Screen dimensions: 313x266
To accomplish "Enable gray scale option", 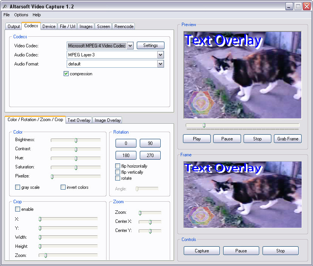I will [17, 187].
